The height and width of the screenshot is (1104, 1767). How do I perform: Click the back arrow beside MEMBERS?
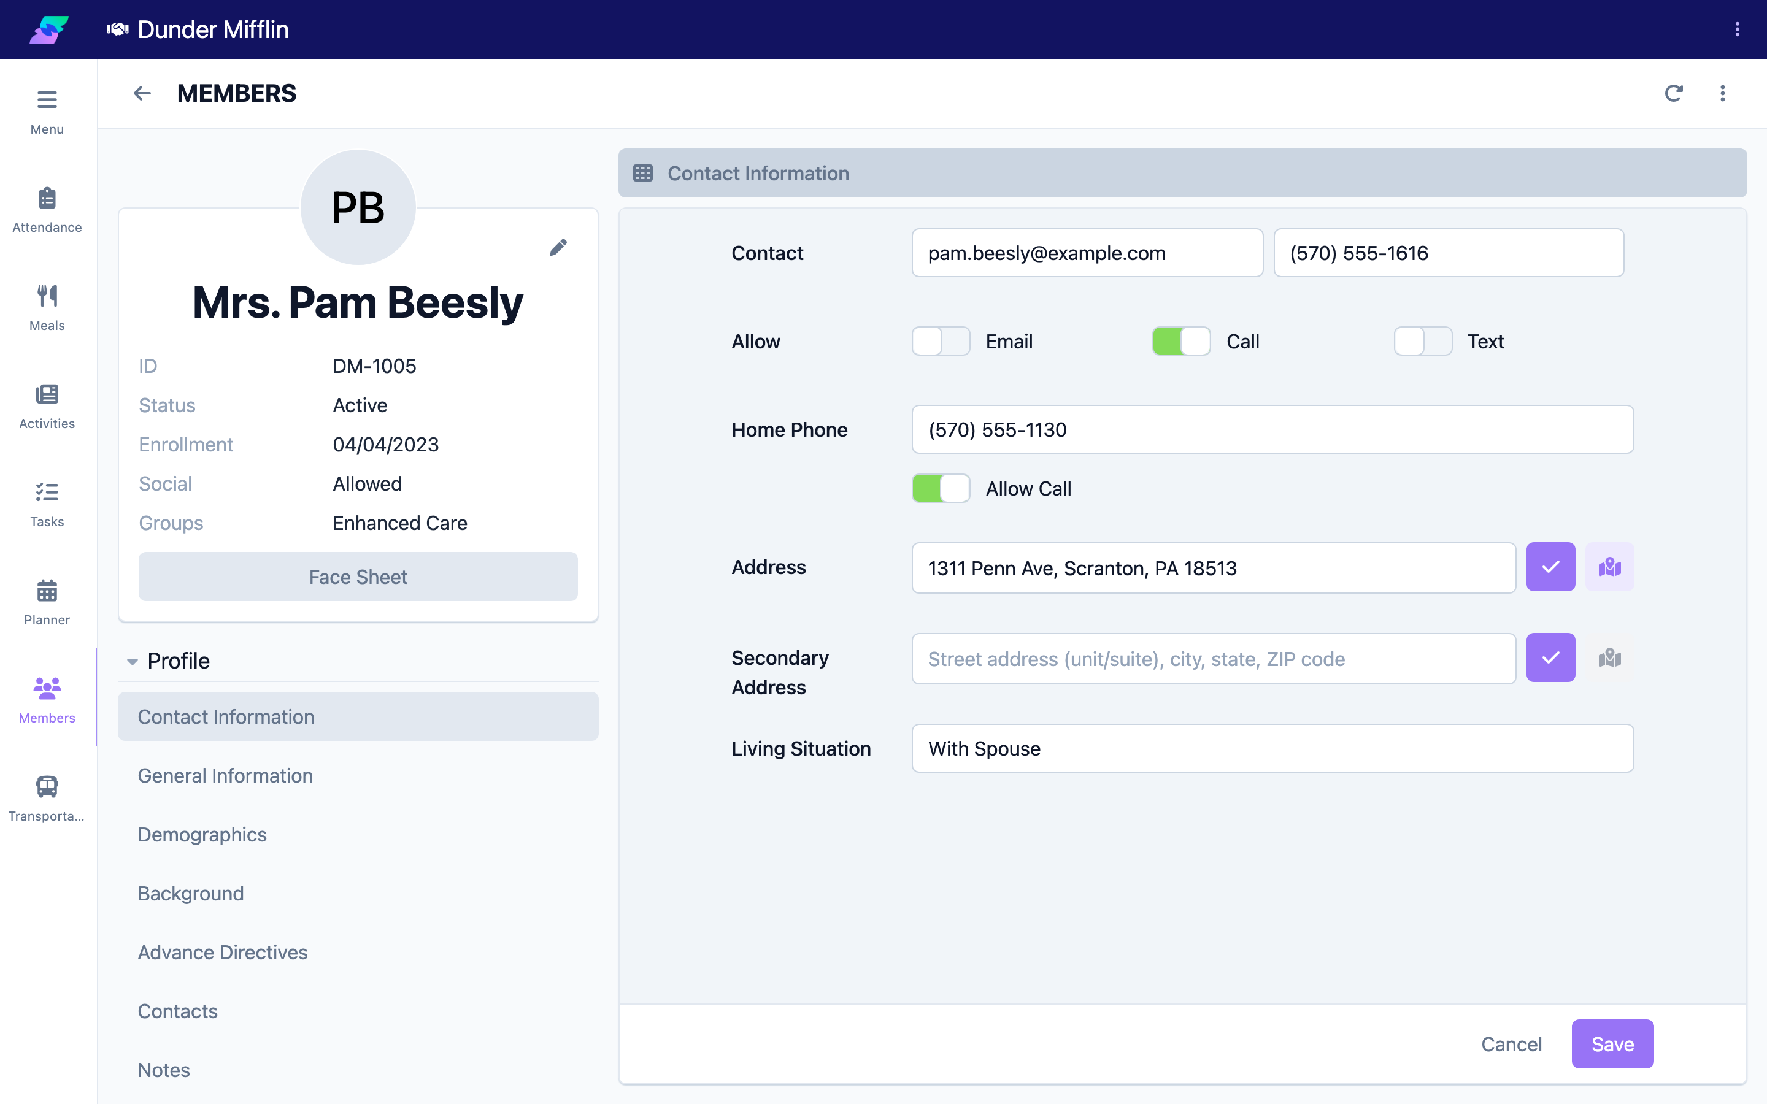point(142,93)
